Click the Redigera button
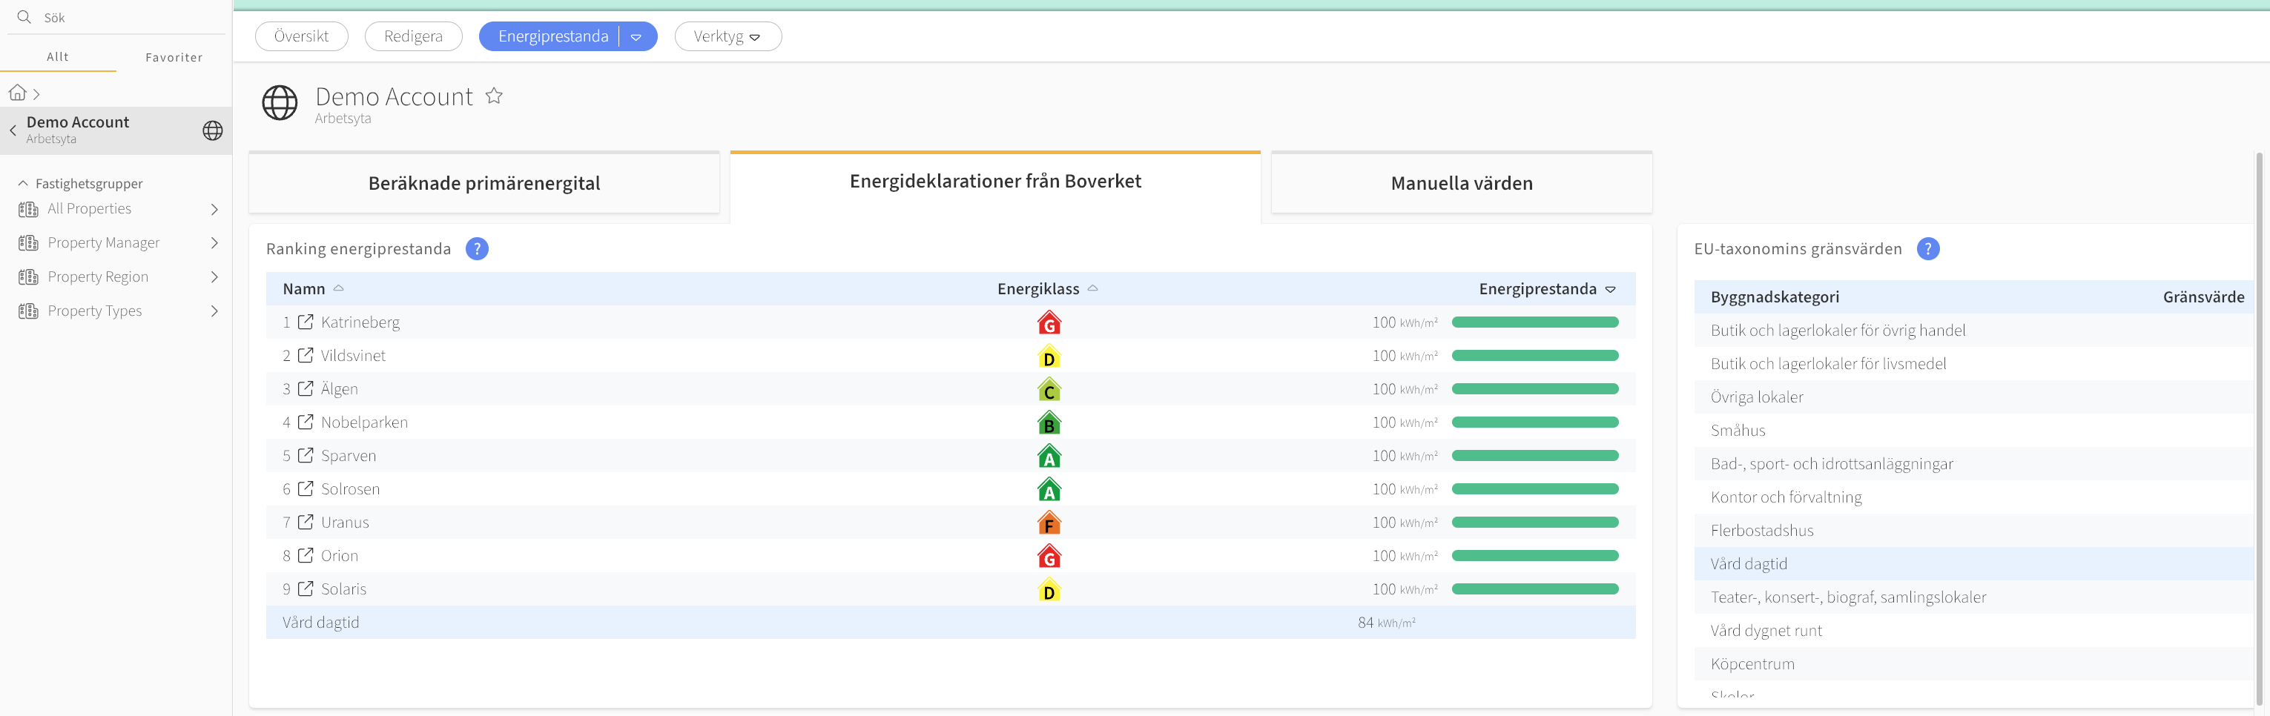The height and width of the screenshot is (716, 2270). point(413,37)
